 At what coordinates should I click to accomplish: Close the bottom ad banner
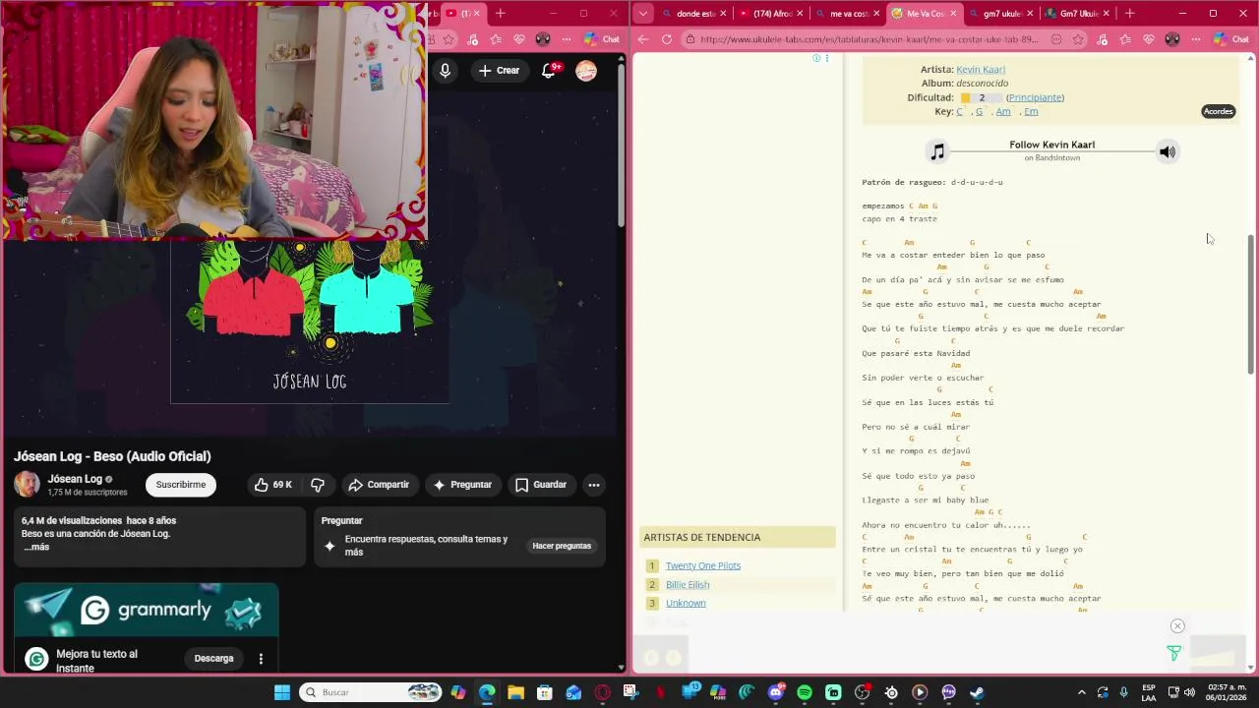1177,626
